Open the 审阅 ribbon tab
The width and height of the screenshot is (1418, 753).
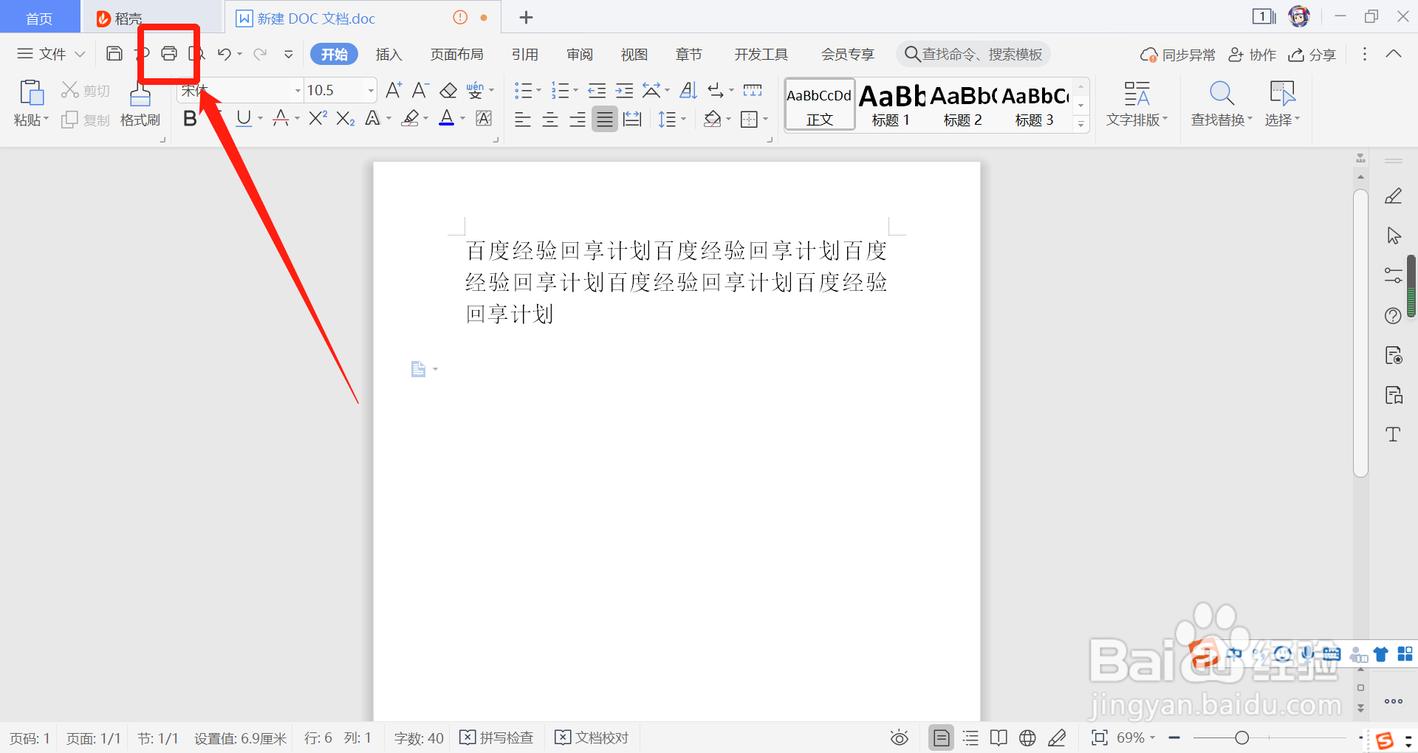click(x=580, y=54)
